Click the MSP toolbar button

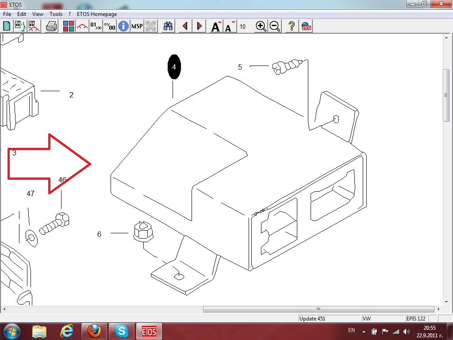tap(137, 26)
